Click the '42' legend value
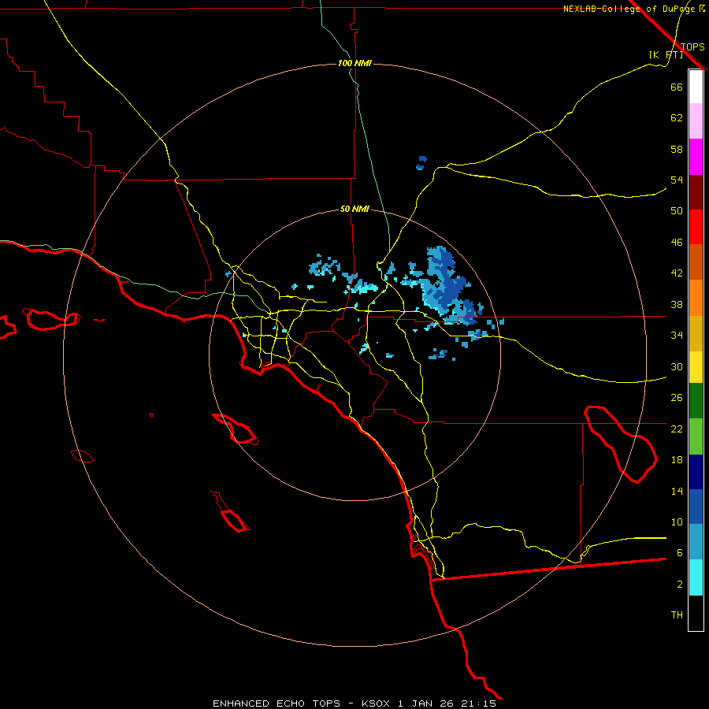Viewport: 709px width, 709px height. [677, 273]
